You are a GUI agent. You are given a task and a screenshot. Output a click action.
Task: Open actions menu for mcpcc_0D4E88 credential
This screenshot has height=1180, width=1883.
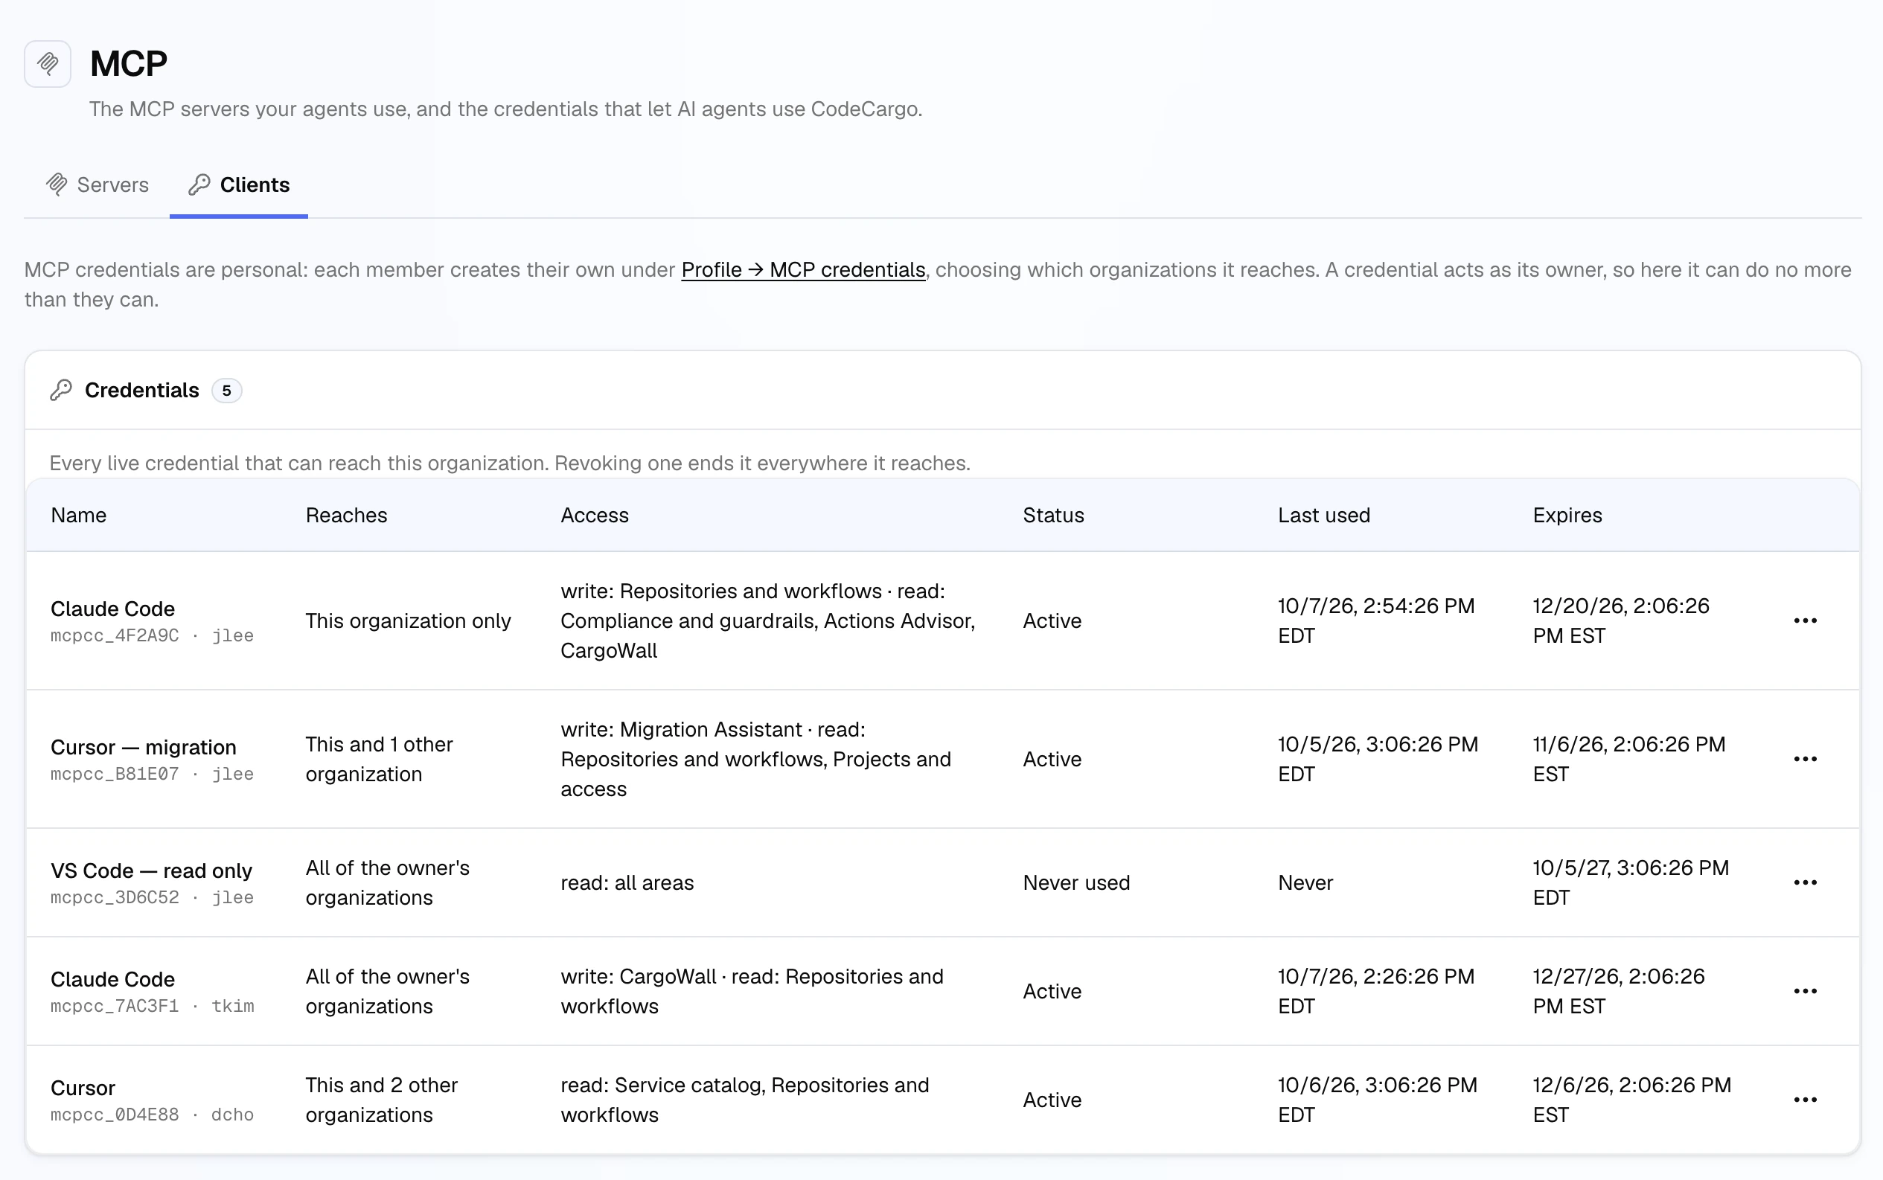(x=1805, y=1100)
